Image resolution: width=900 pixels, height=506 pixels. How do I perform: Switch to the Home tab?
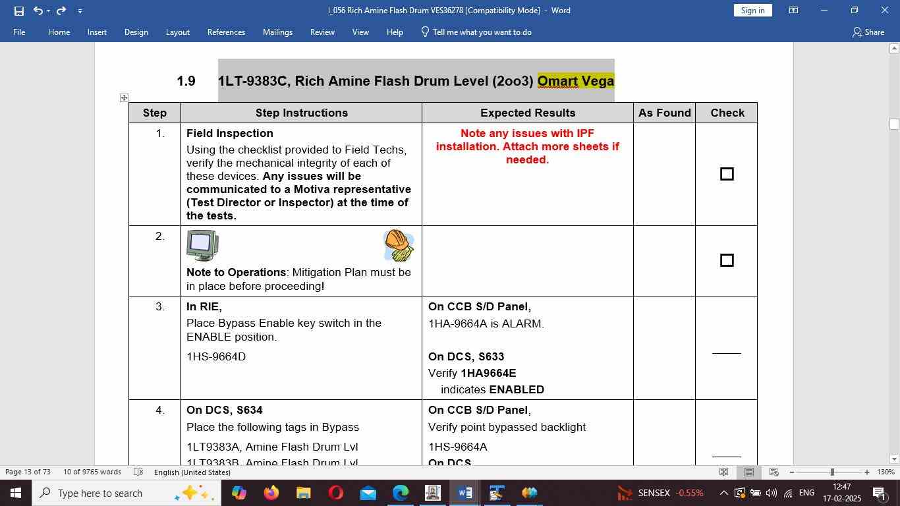[59, 32]
